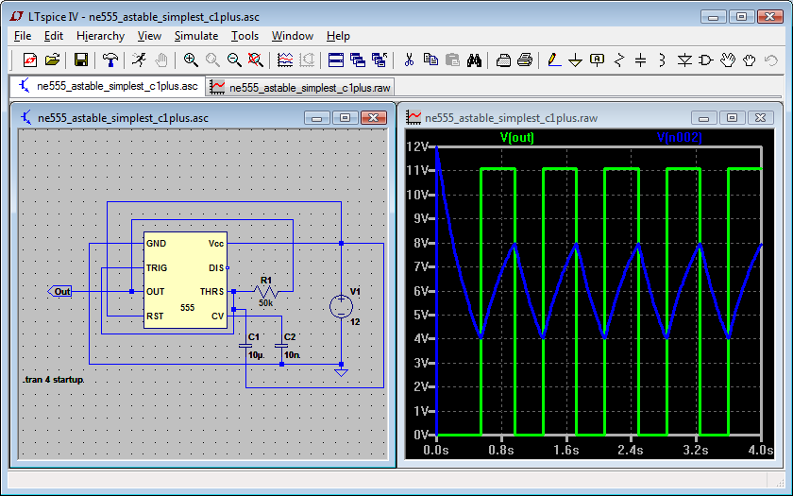Switch to ne555_astable_simplest_c1plus.asc tab
This screenshot has width=793, height=496.
108,86
